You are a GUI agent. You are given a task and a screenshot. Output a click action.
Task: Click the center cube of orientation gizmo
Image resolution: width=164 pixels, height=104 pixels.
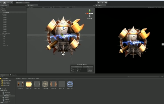90,13
